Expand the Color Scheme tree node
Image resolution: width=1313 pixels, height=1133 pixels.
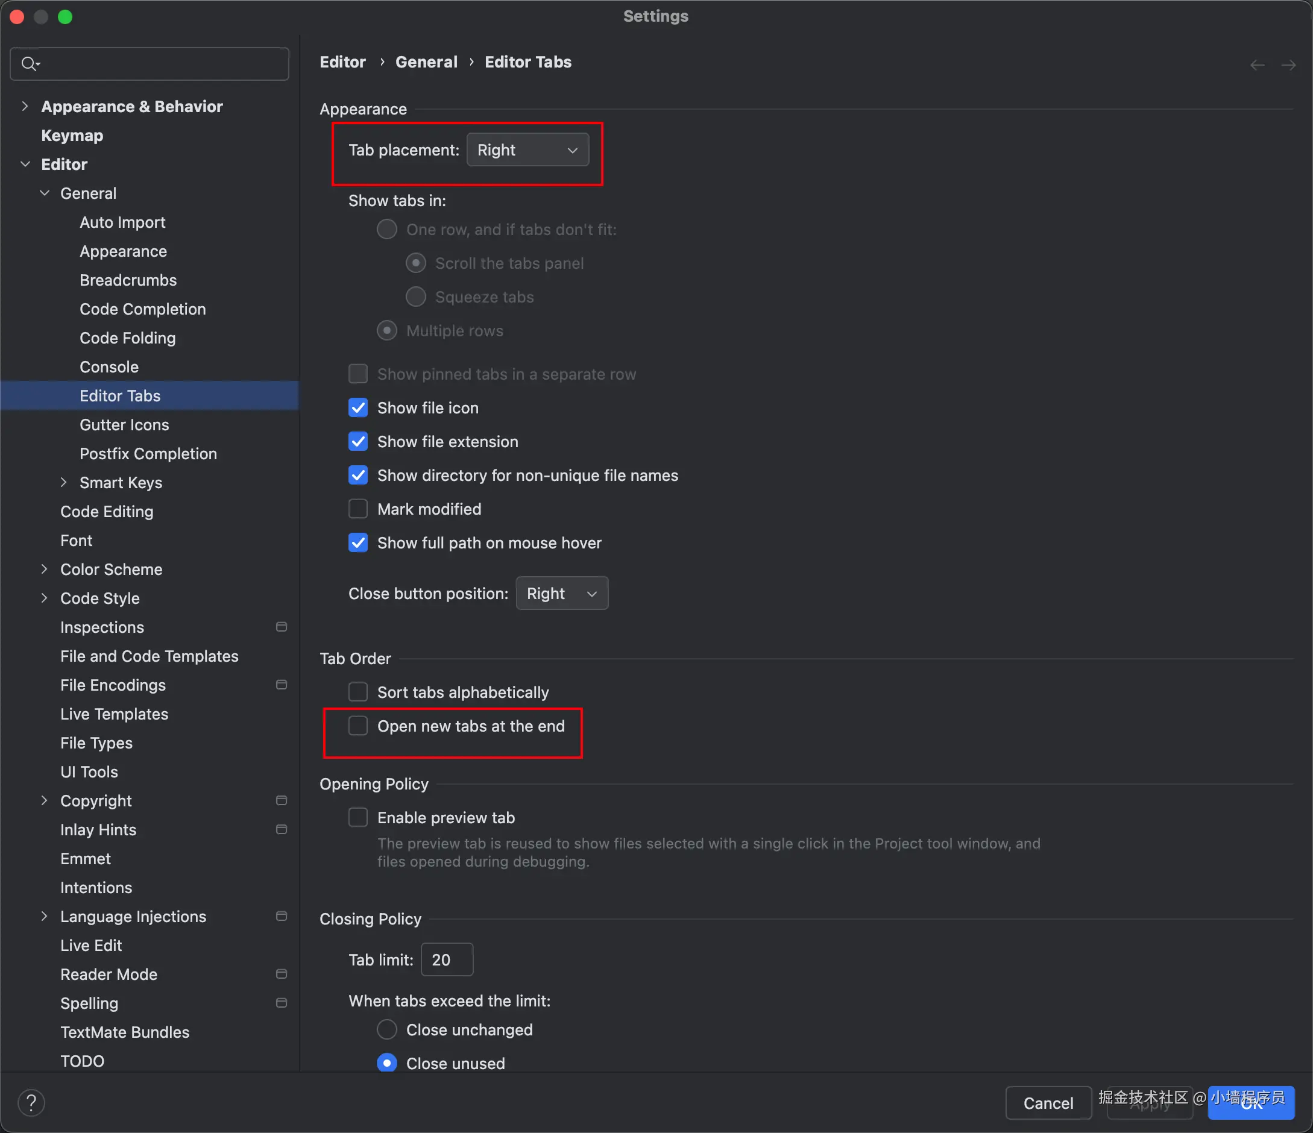(44, 570)
